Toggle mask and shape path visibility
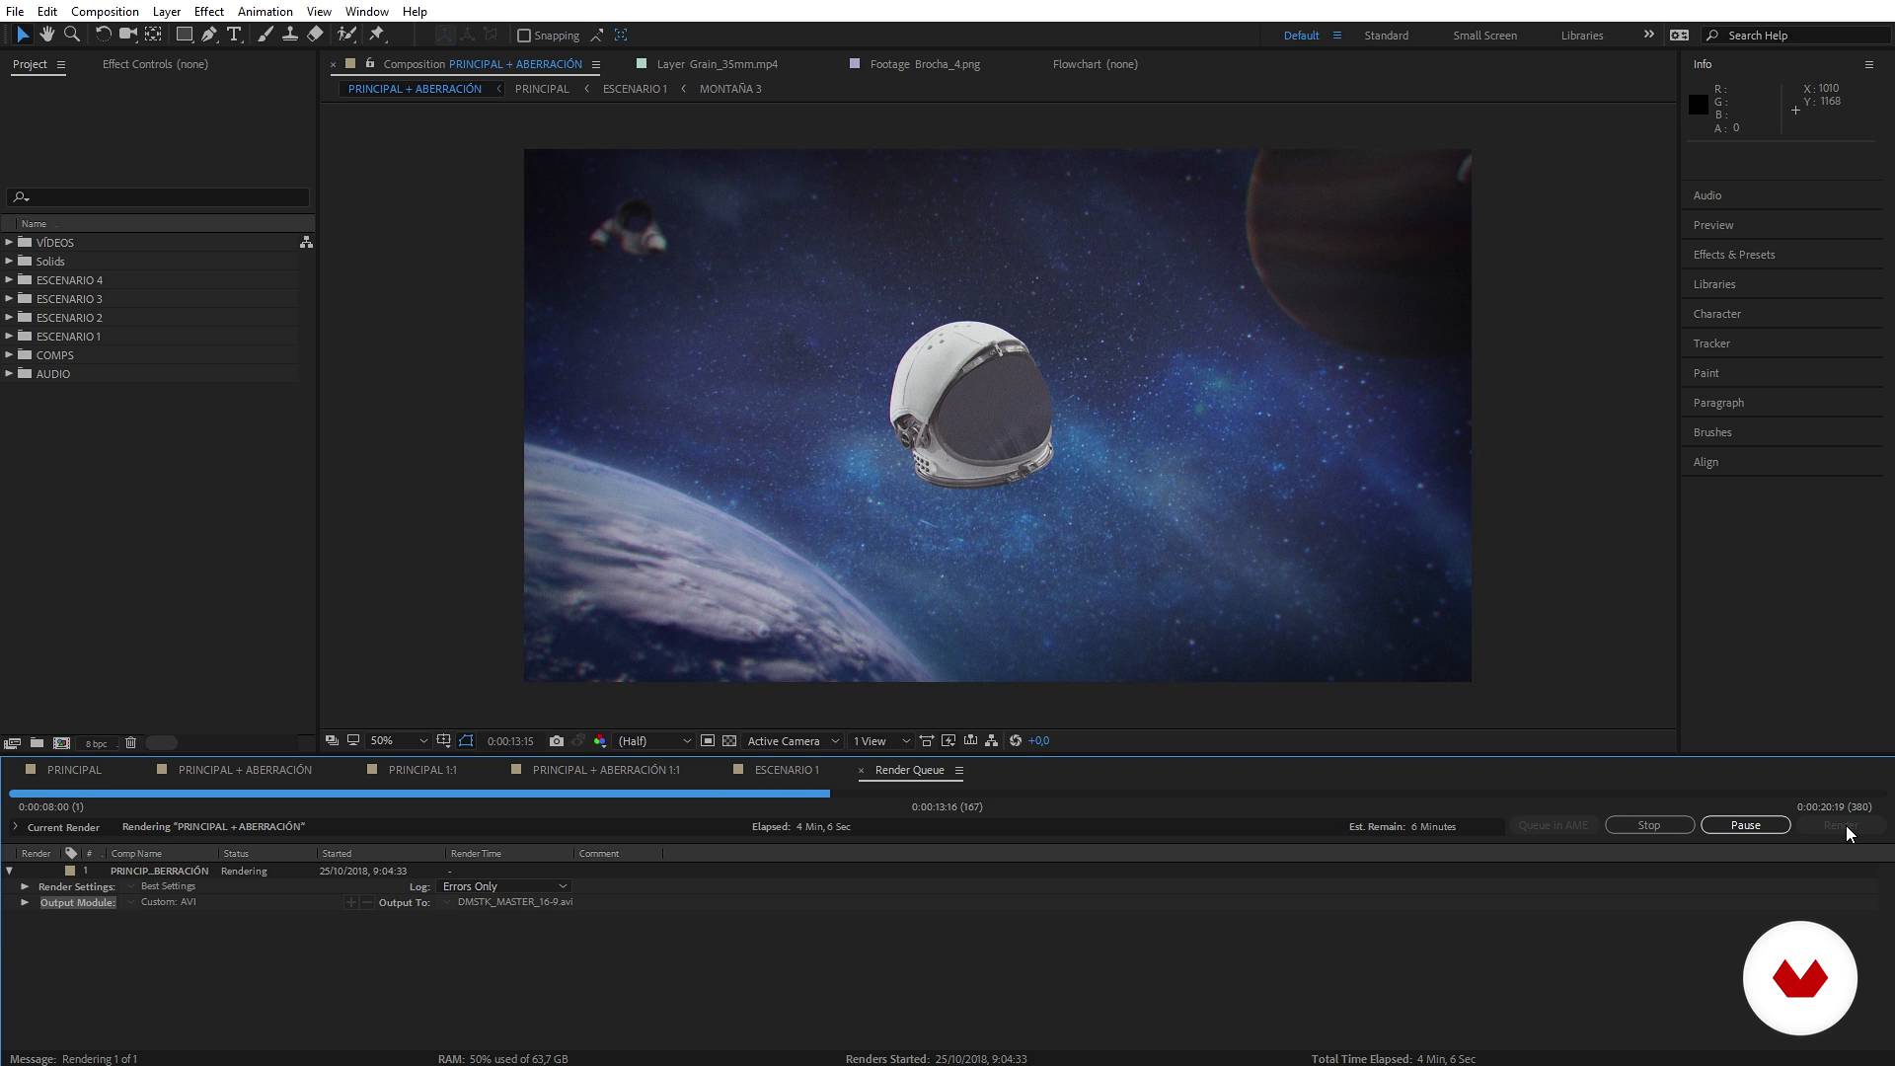 (x=466, y=741)
